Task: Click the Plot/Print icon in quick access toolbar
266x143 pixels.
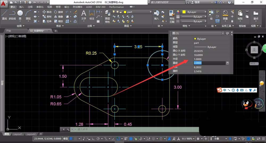Action: [30, 2]
